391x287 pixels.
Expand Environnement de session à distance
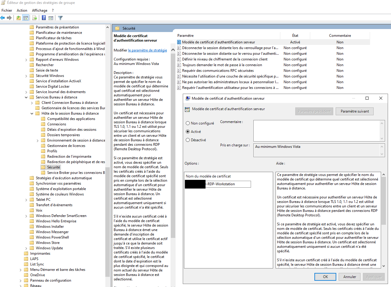coord(38,141)
